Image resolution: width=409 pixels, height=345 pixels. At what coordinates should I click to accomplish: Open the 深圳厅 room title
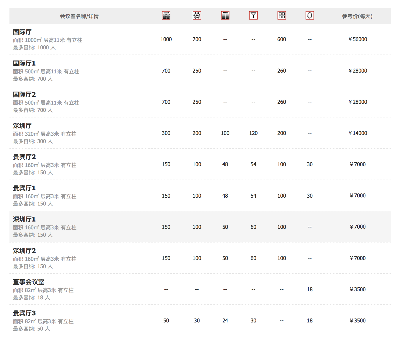[22, 126]
